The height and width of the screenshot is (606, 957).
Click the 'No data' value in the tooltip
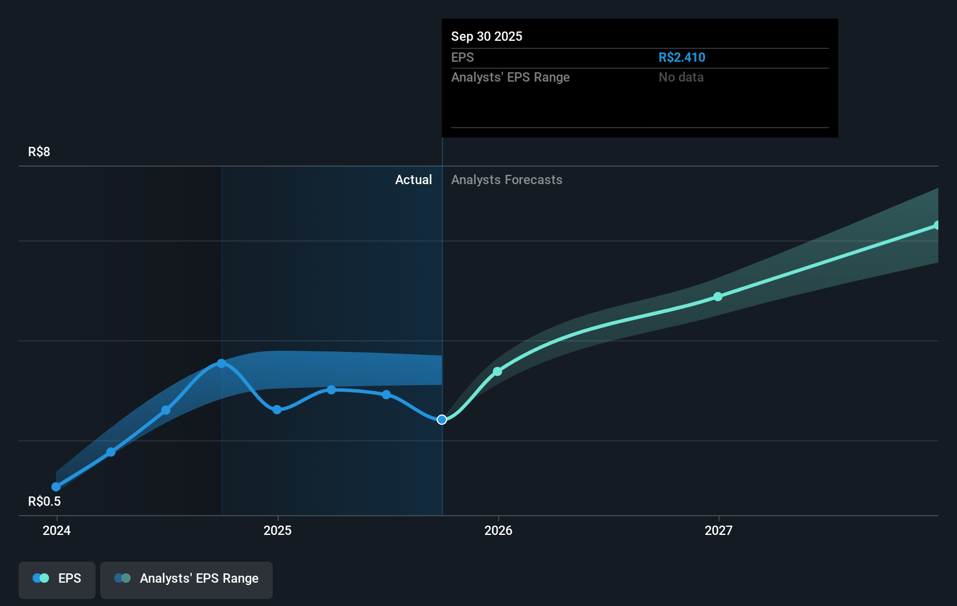tap(681, 77)
